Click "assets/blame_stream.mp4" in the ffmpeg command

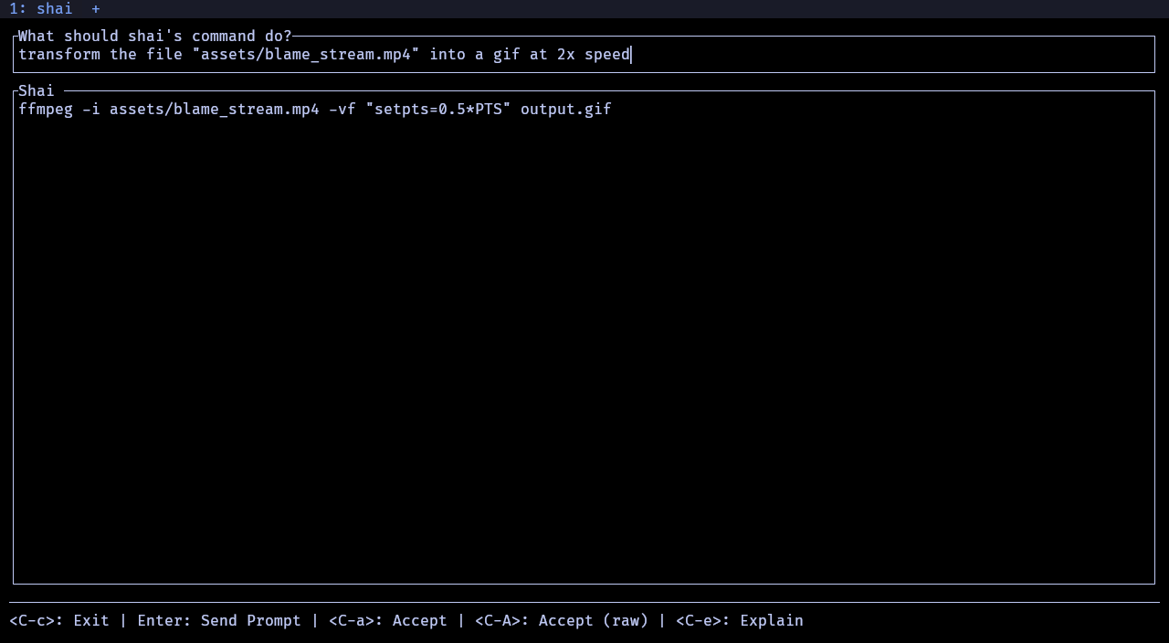[x=215, y=110]
